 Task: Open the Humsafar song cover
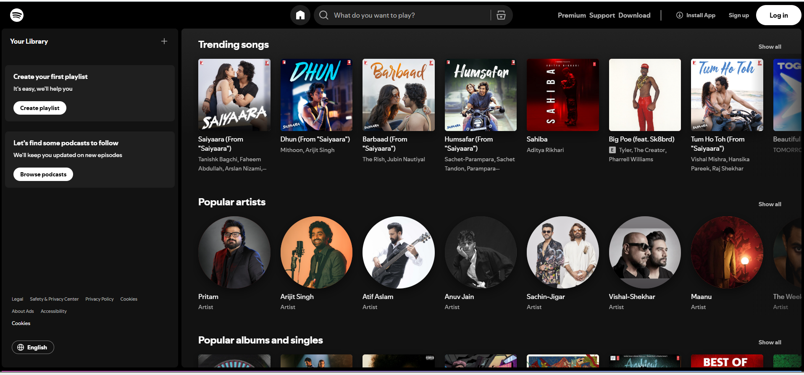pyautogui.click(x=481, y=95)
